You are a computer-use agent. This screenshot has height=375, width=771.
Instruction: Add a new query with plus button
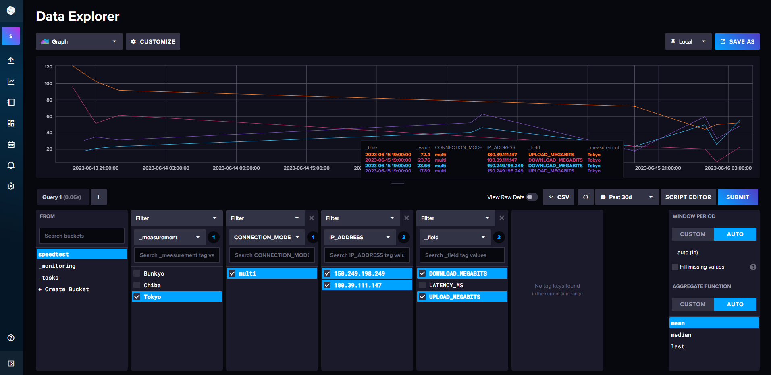point(98,197)
